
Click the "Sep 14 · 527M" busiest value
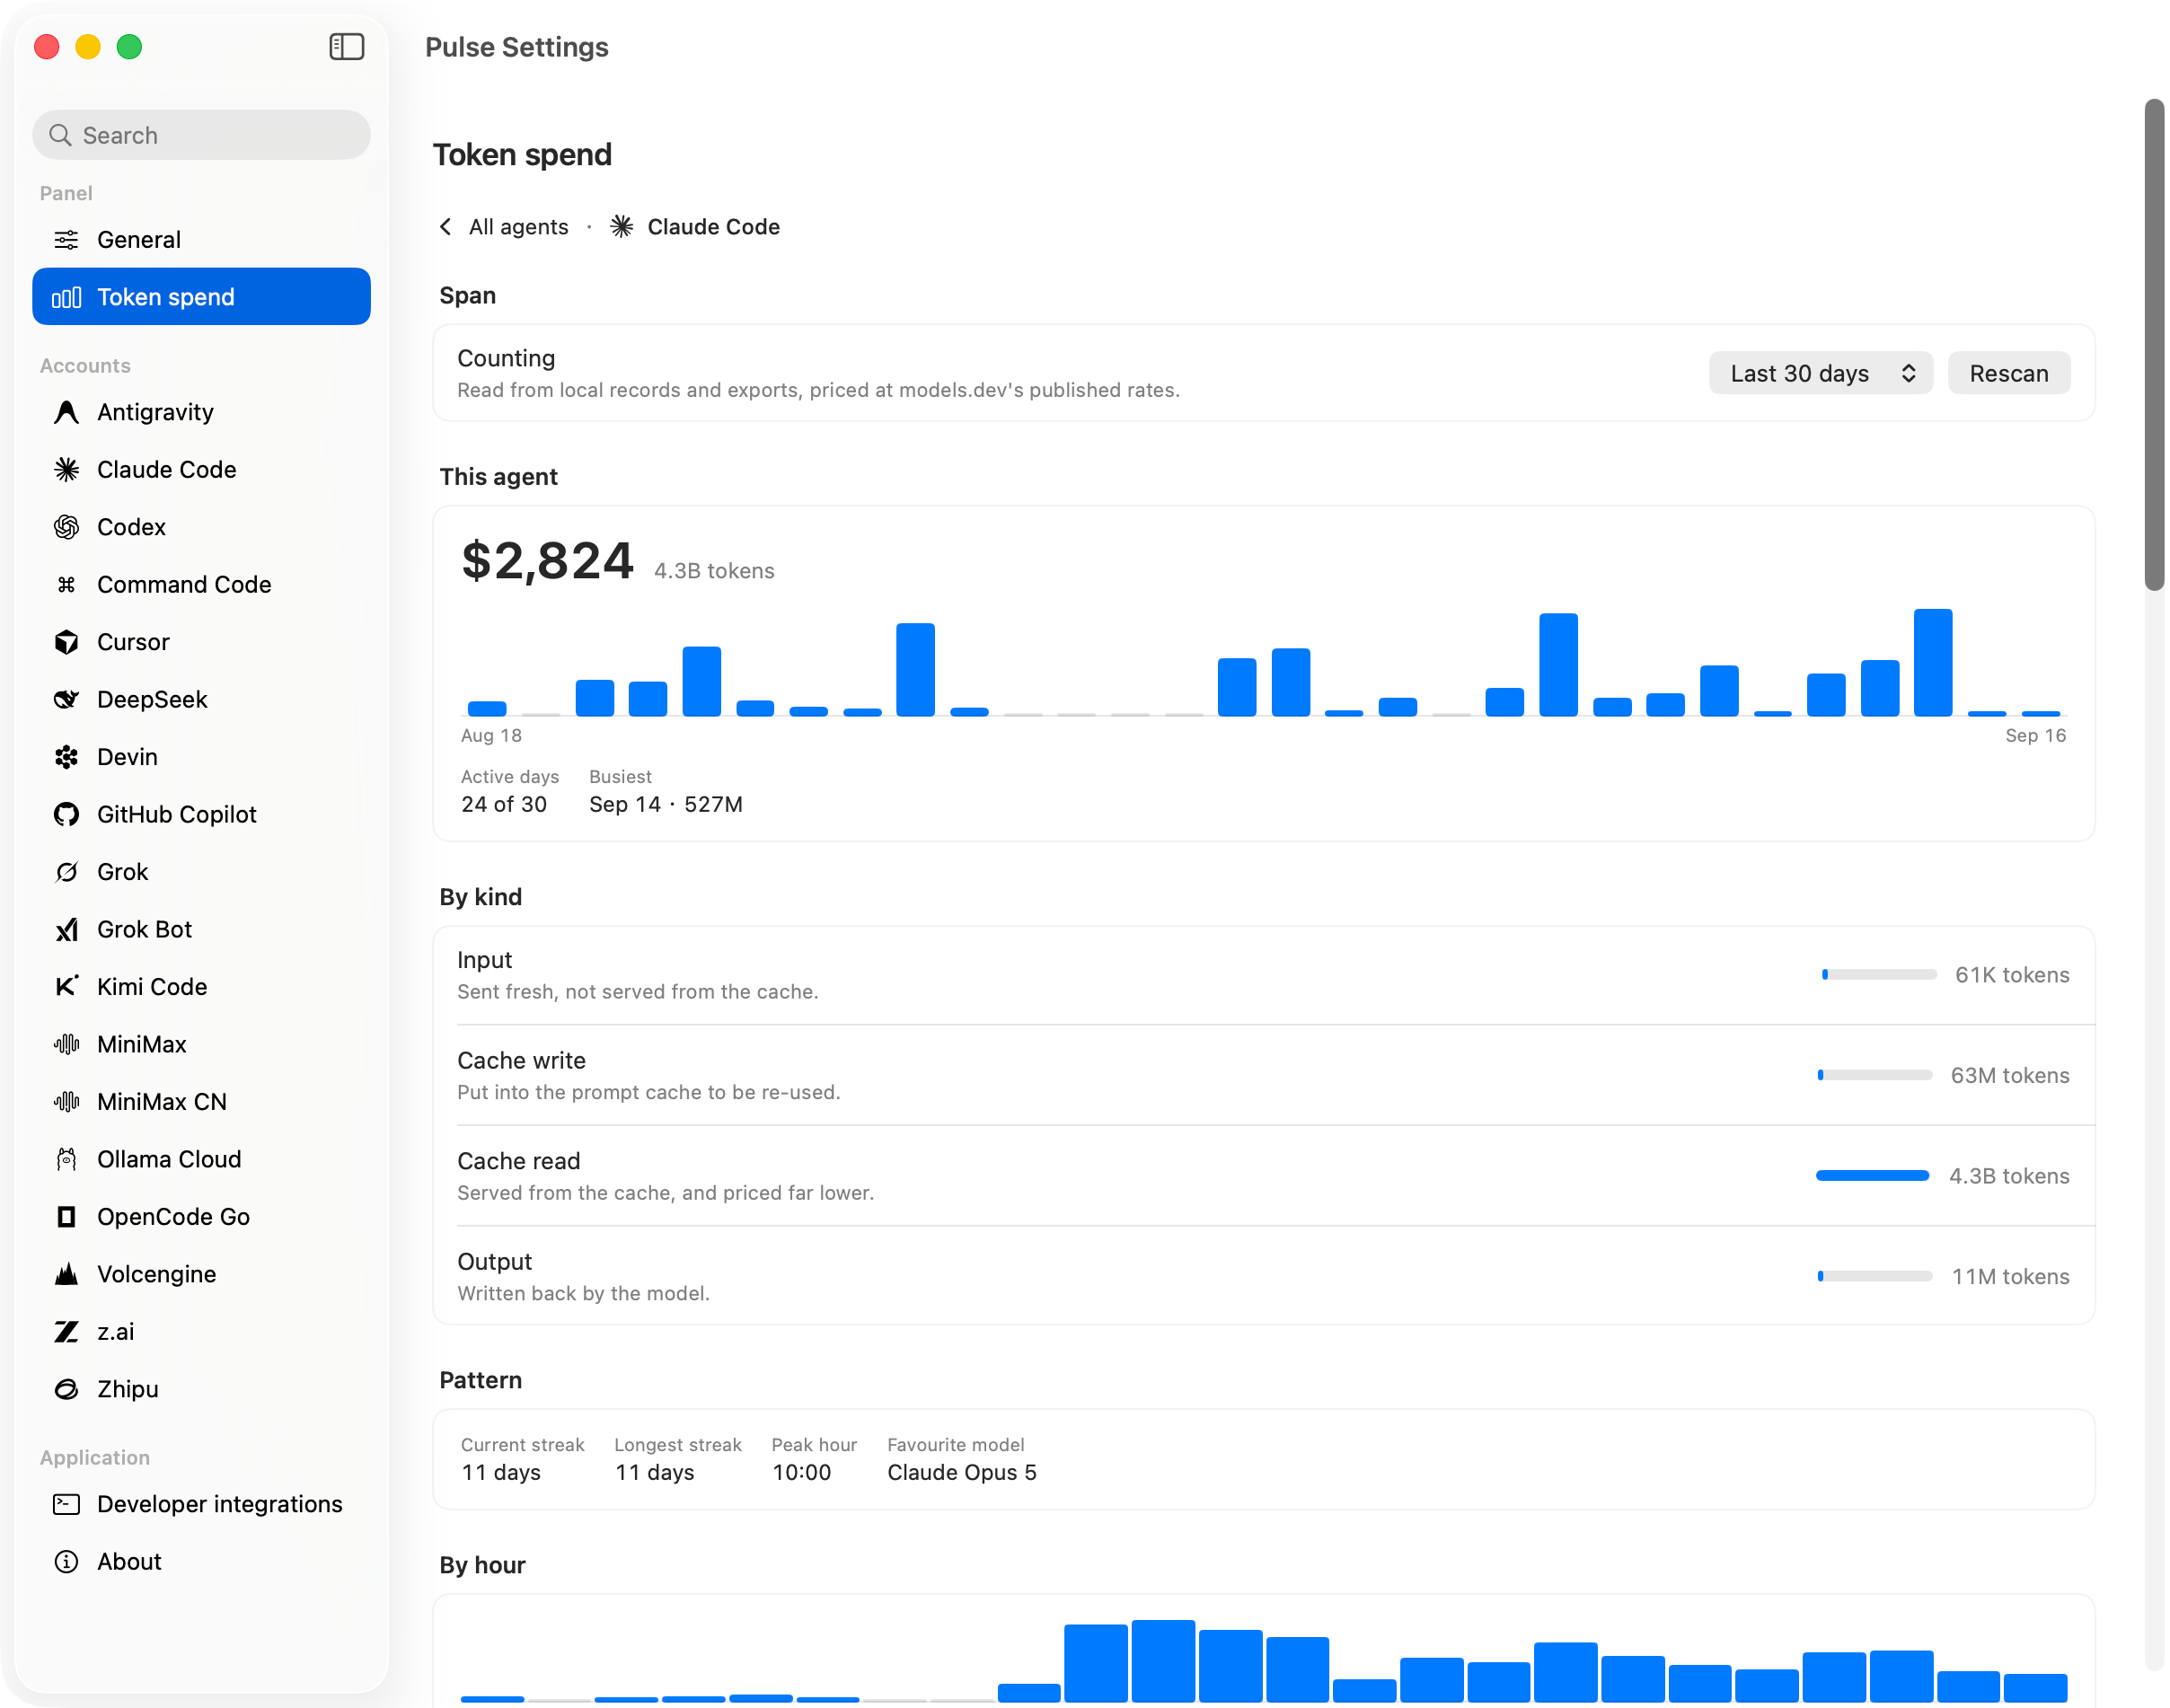point(665,804)
